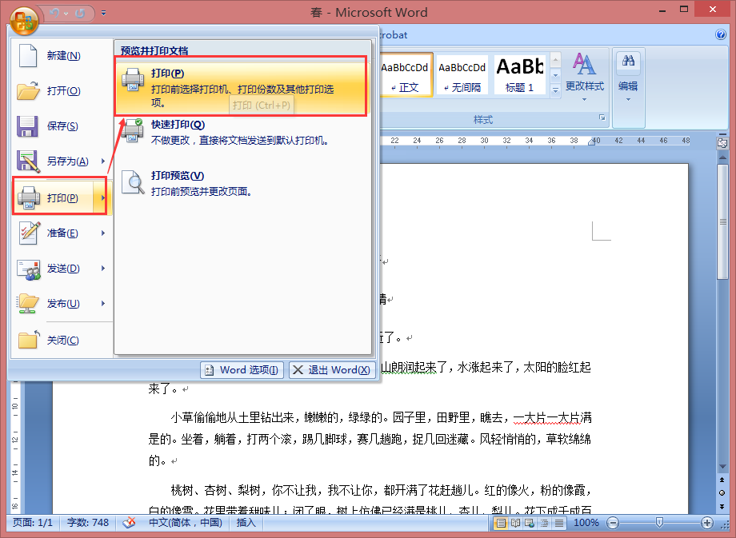
Task: Click the proofing errors icon in status bar
Action: [x=129, y=523]
